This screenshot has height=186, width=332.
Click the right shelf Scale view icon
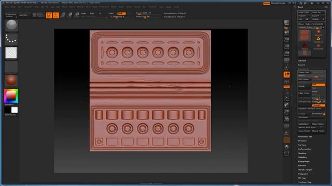[x=287, y=112]
